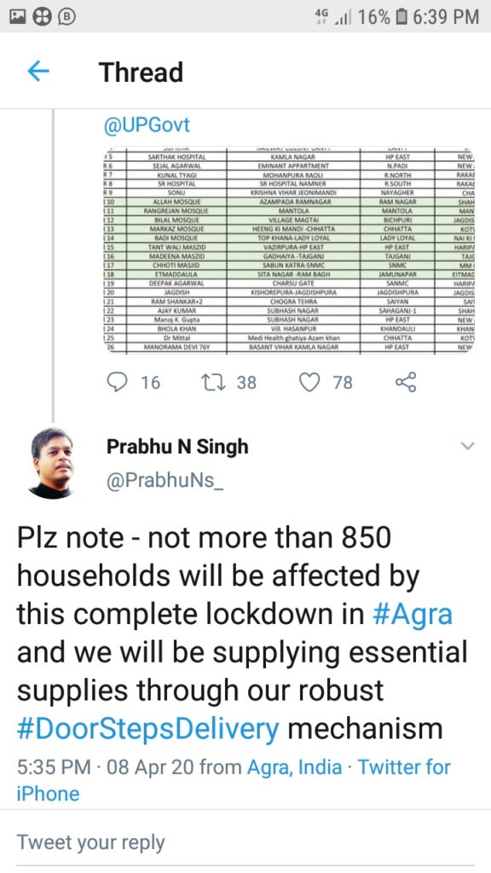Tap the circled B notification icon

66,17
